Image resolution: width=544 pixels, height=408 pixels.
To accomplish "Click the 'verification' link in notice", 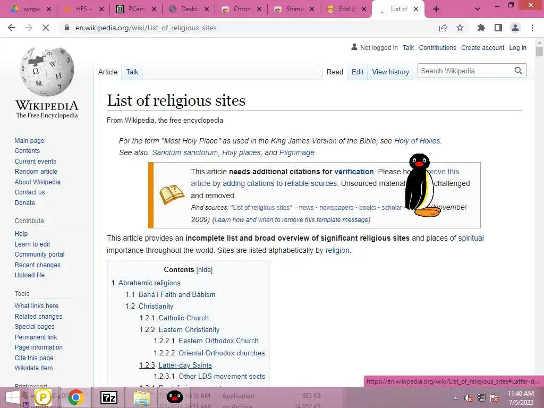I will click(354, 172).
